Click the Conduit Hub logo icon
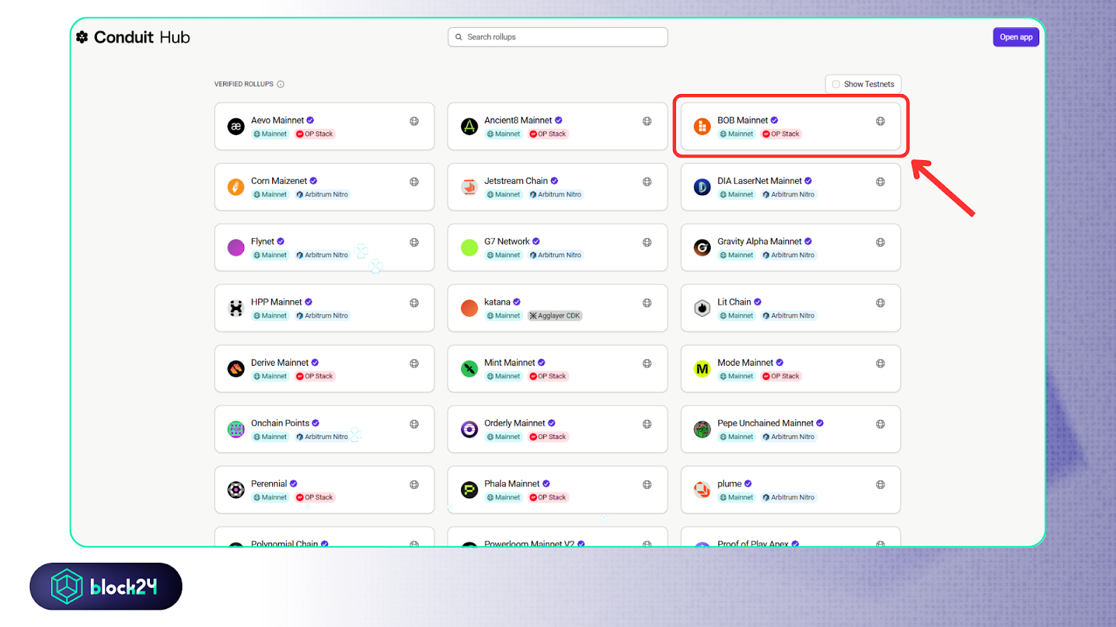 82,37
